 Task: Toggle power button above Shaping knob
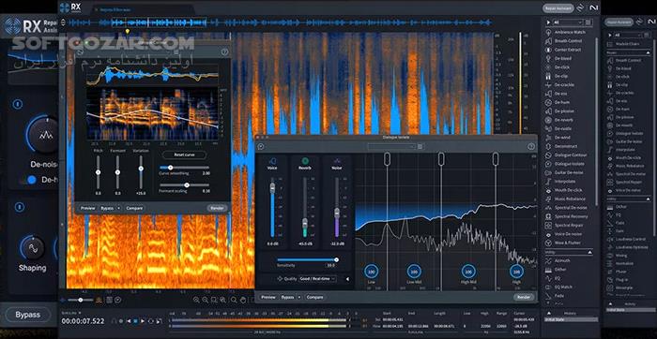19,207
